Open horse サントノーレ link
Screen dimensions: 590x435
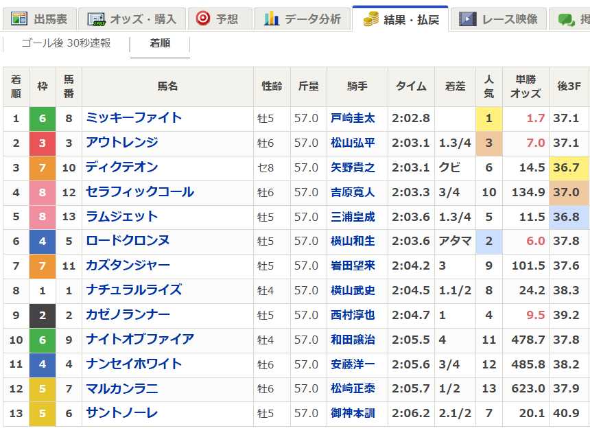click(x=122, y=413)
